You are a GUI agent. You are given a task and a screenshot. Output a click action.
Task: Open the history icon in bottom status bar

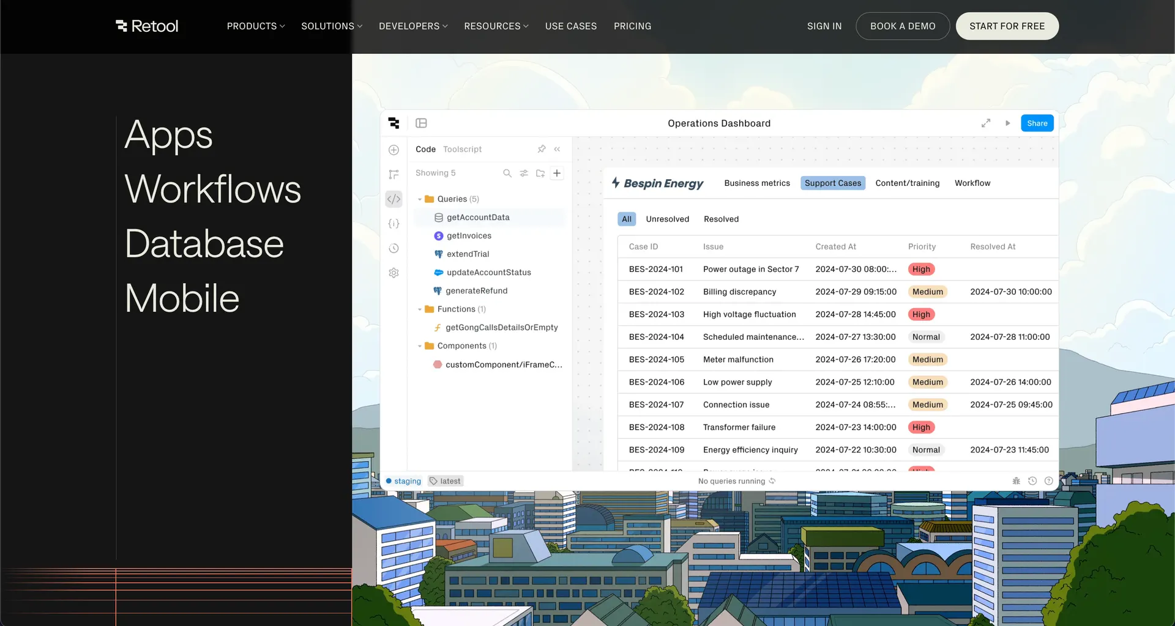(1032, 481)
